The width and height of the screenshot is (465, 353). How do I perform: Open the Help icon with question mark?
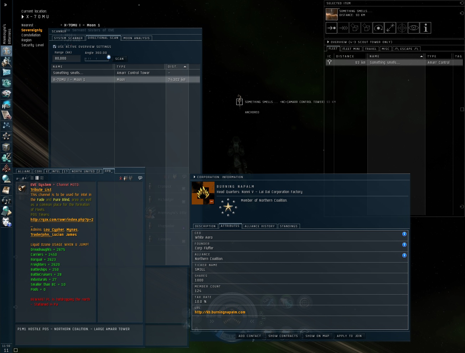click(6, 222)
